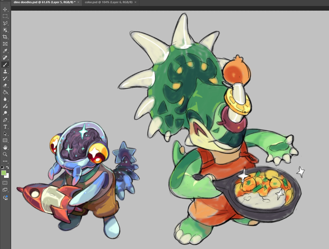Reset to default foreground and background colors
This screenshot has height=249, width=329.
[2, 168]
